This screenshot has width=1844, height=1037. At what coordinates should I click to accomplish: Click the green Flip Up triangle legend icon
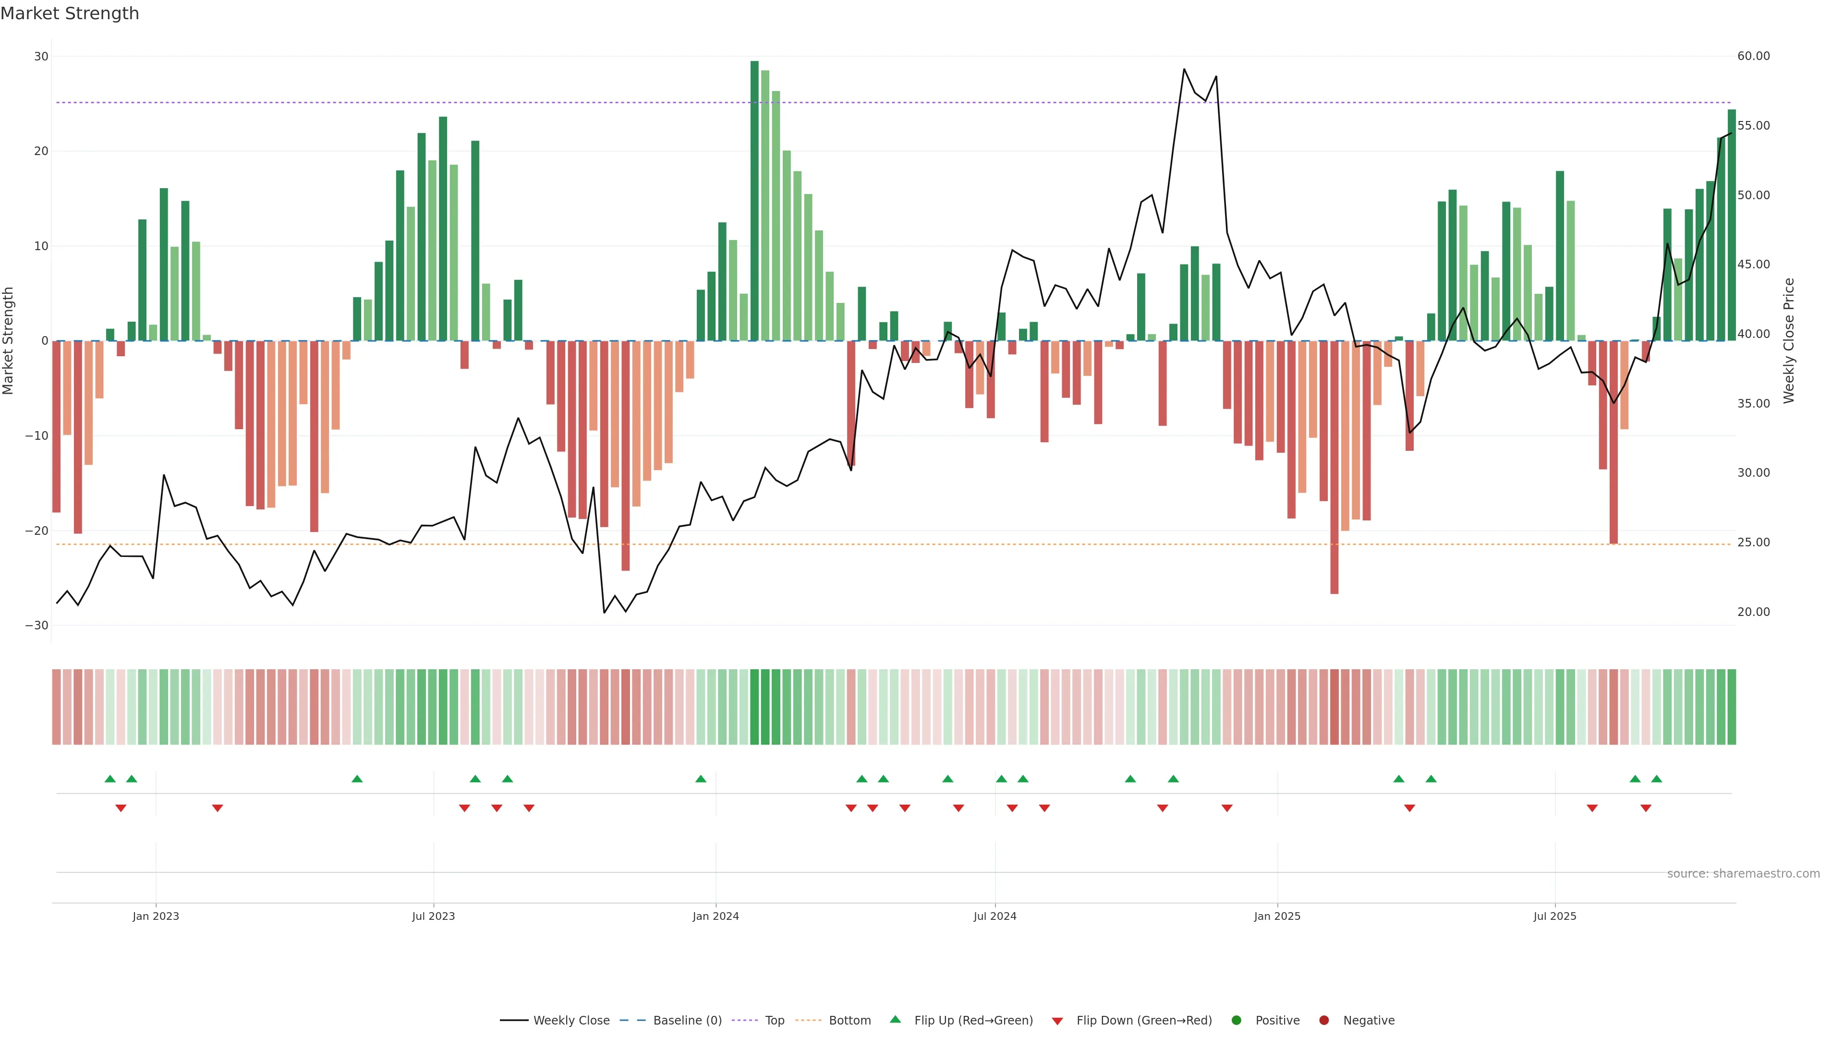pos(895,1019)
